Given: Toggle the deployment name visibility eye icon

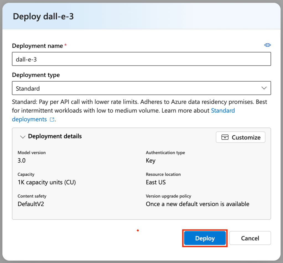Looking at the screenshot, I should (x=267, y=45).
